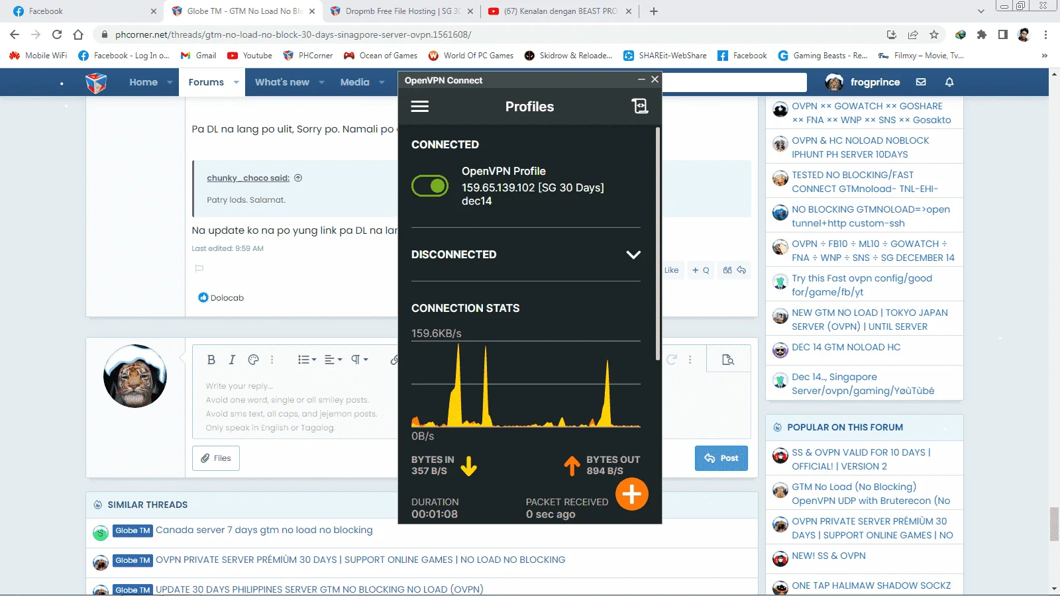Open the tab search dropdown arrow

point(981,11)
